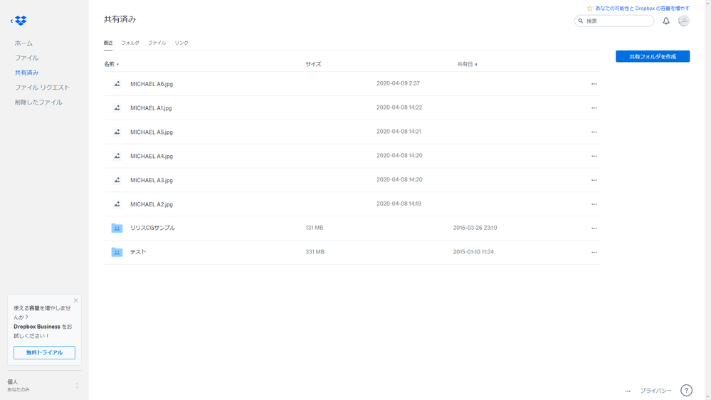The image size is (711, 400).
Task: Click the 331 MB size value
Action: click(x=315, y=252)
